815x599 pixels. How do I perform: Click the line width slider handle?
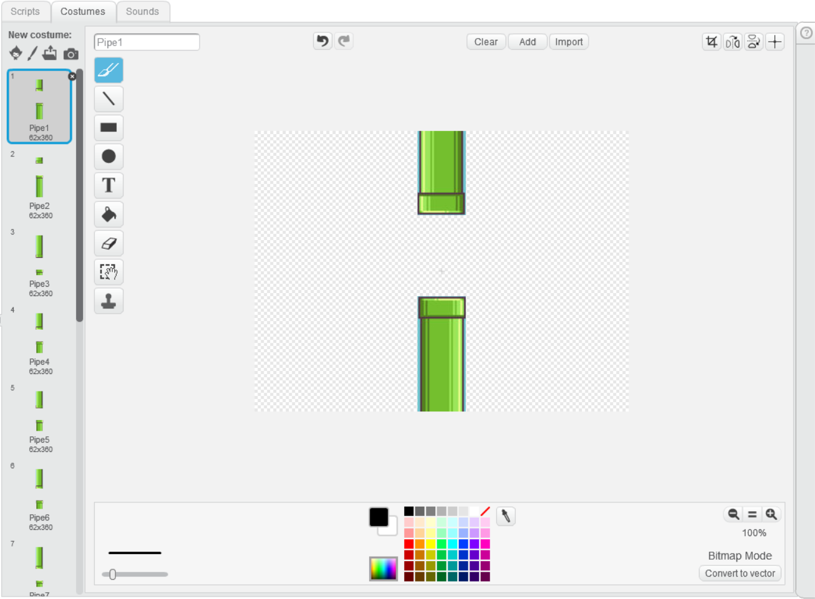tap(113, 574)
